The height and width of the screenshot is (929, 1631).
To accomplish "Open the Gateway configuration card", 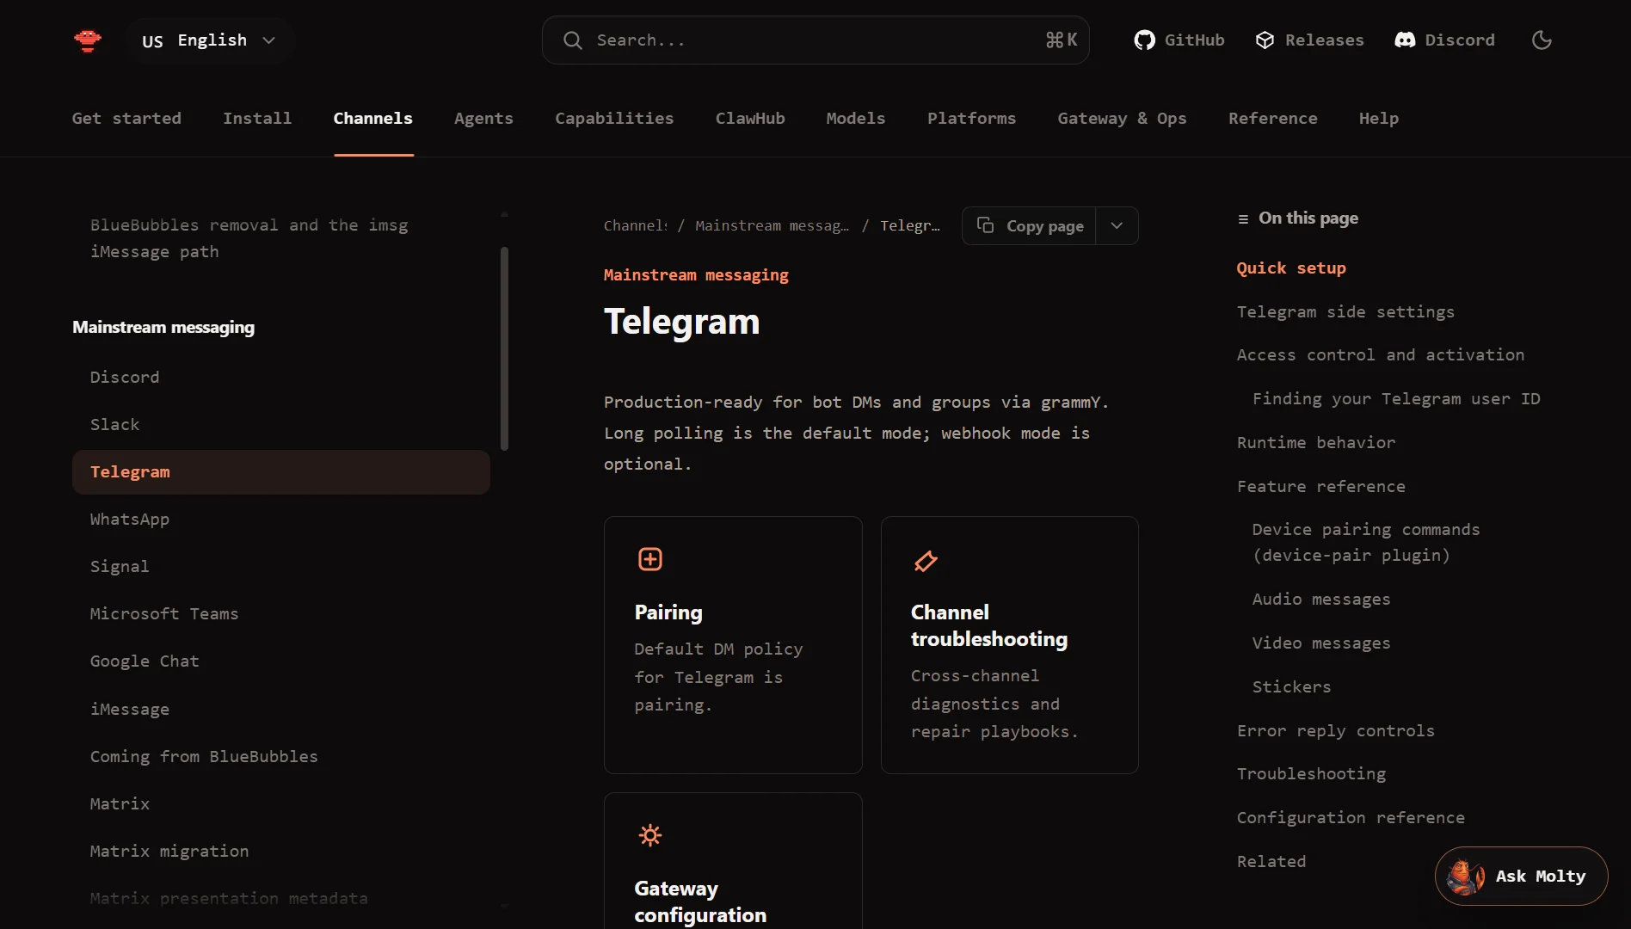I will [733, 860].
